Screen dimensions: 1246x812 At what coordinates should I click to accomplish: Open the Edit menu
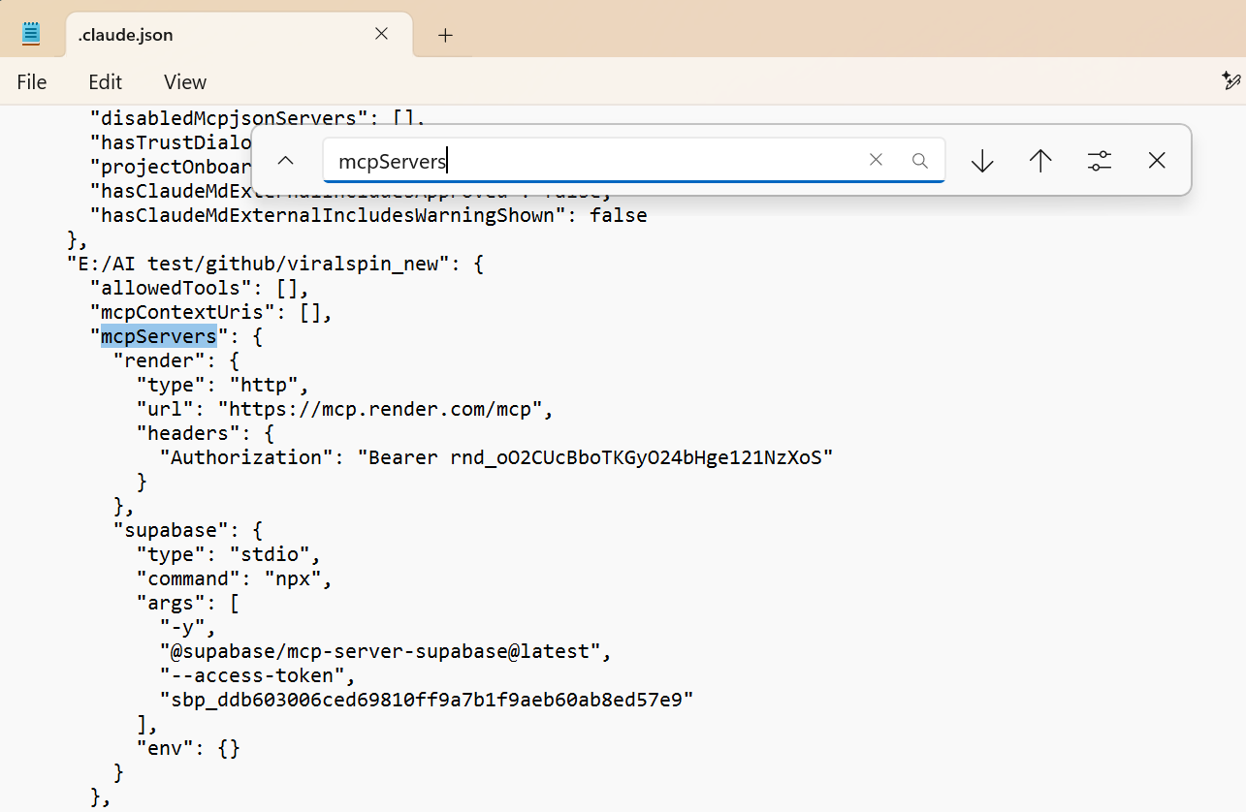click(106, 82)
